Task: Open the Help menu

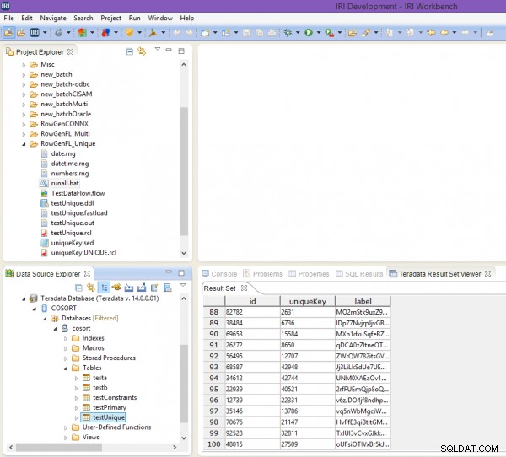Action: coord(187,18)
